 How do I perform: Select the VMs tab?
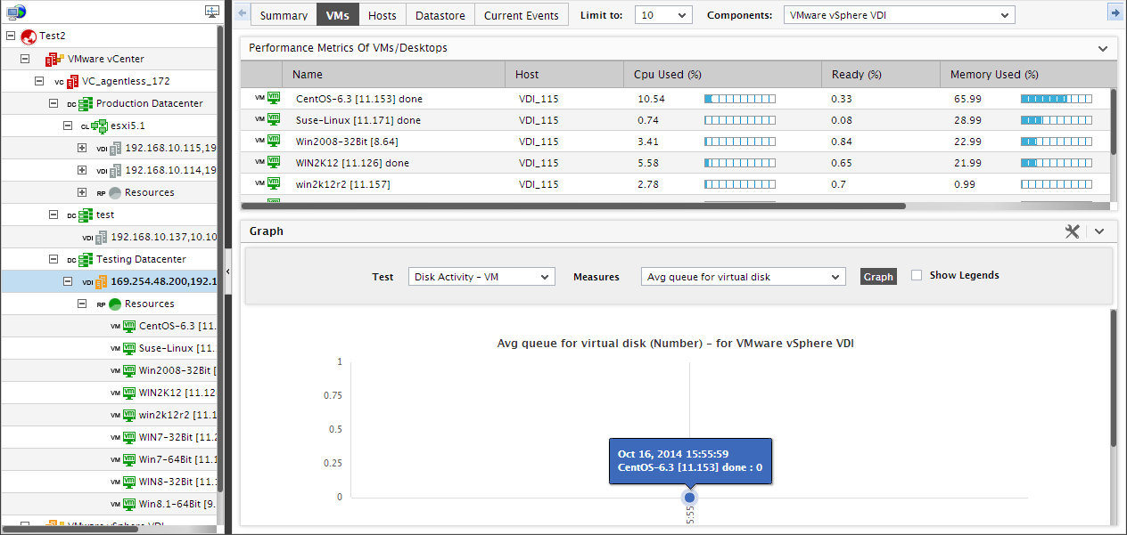(x=338, y=15)
